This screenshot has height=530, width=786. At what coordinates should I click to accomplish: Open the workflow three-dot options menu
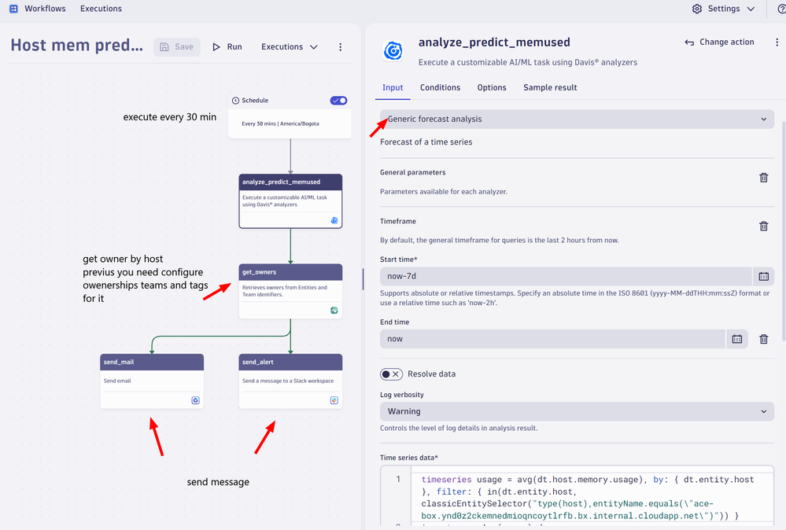340,47
